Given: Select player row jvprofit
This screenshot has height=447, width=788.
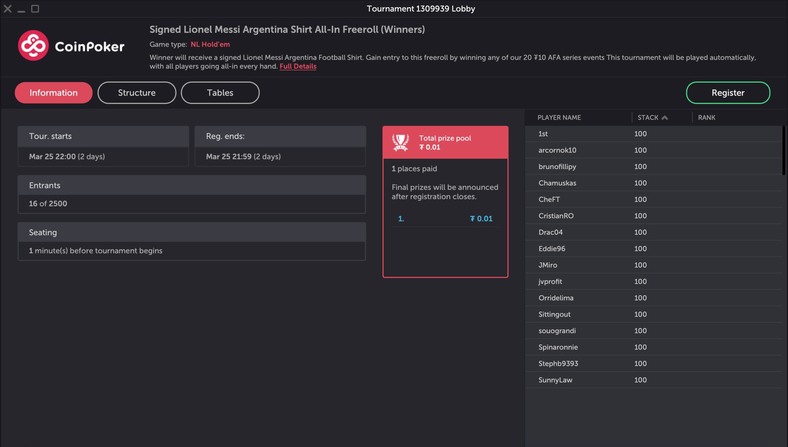Looking at the screenshot, I should point(653,281).
